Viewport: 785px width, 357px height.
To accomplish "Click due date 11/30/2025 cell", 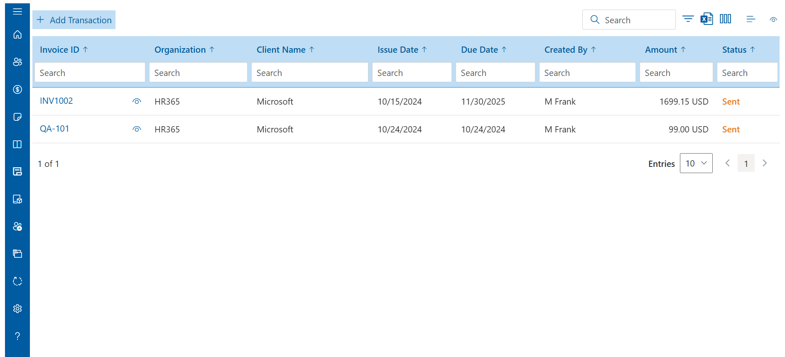I will pyautogui.click(x=483, y=102).
